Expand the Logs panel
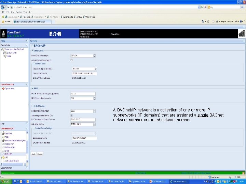 coord(27,124)
